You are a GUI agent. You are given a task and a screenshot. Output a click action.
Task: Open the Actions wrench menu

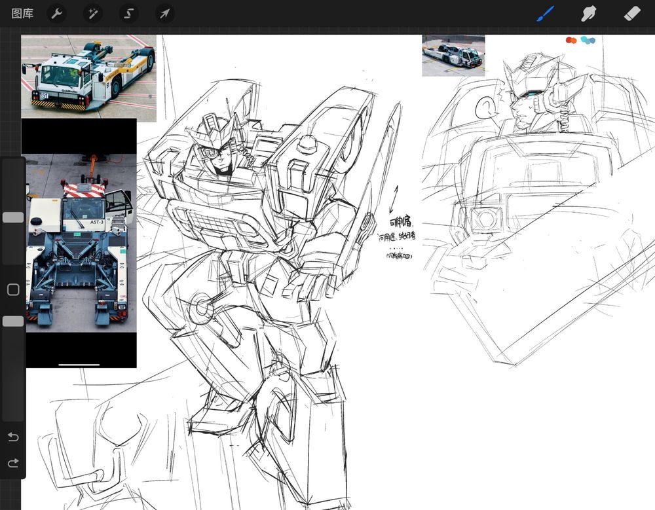click(x=57, y=14)
